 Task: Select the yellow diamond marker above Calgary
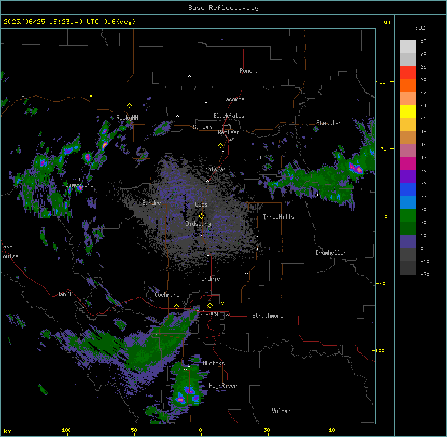[210, 306]
